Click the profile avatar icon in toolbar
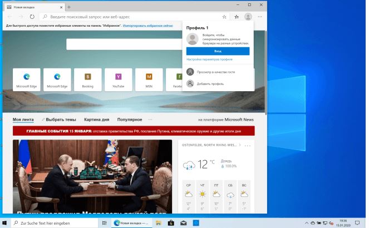The height and width of the screenshot is (228, 369). 248,17
